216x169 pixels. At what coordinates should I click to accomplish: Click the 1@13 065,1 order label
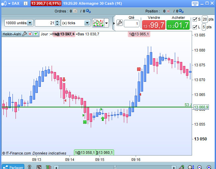click(x=139, y=34)
